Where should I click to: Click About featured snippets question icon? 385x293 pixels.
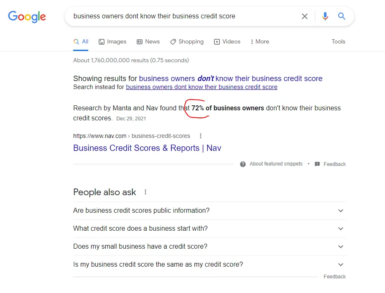click(x=243, y=164)
